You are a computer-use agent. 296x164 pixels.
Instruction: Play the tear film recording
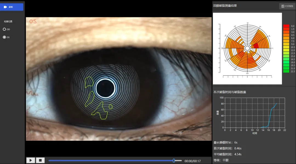(x=31, y=160)
